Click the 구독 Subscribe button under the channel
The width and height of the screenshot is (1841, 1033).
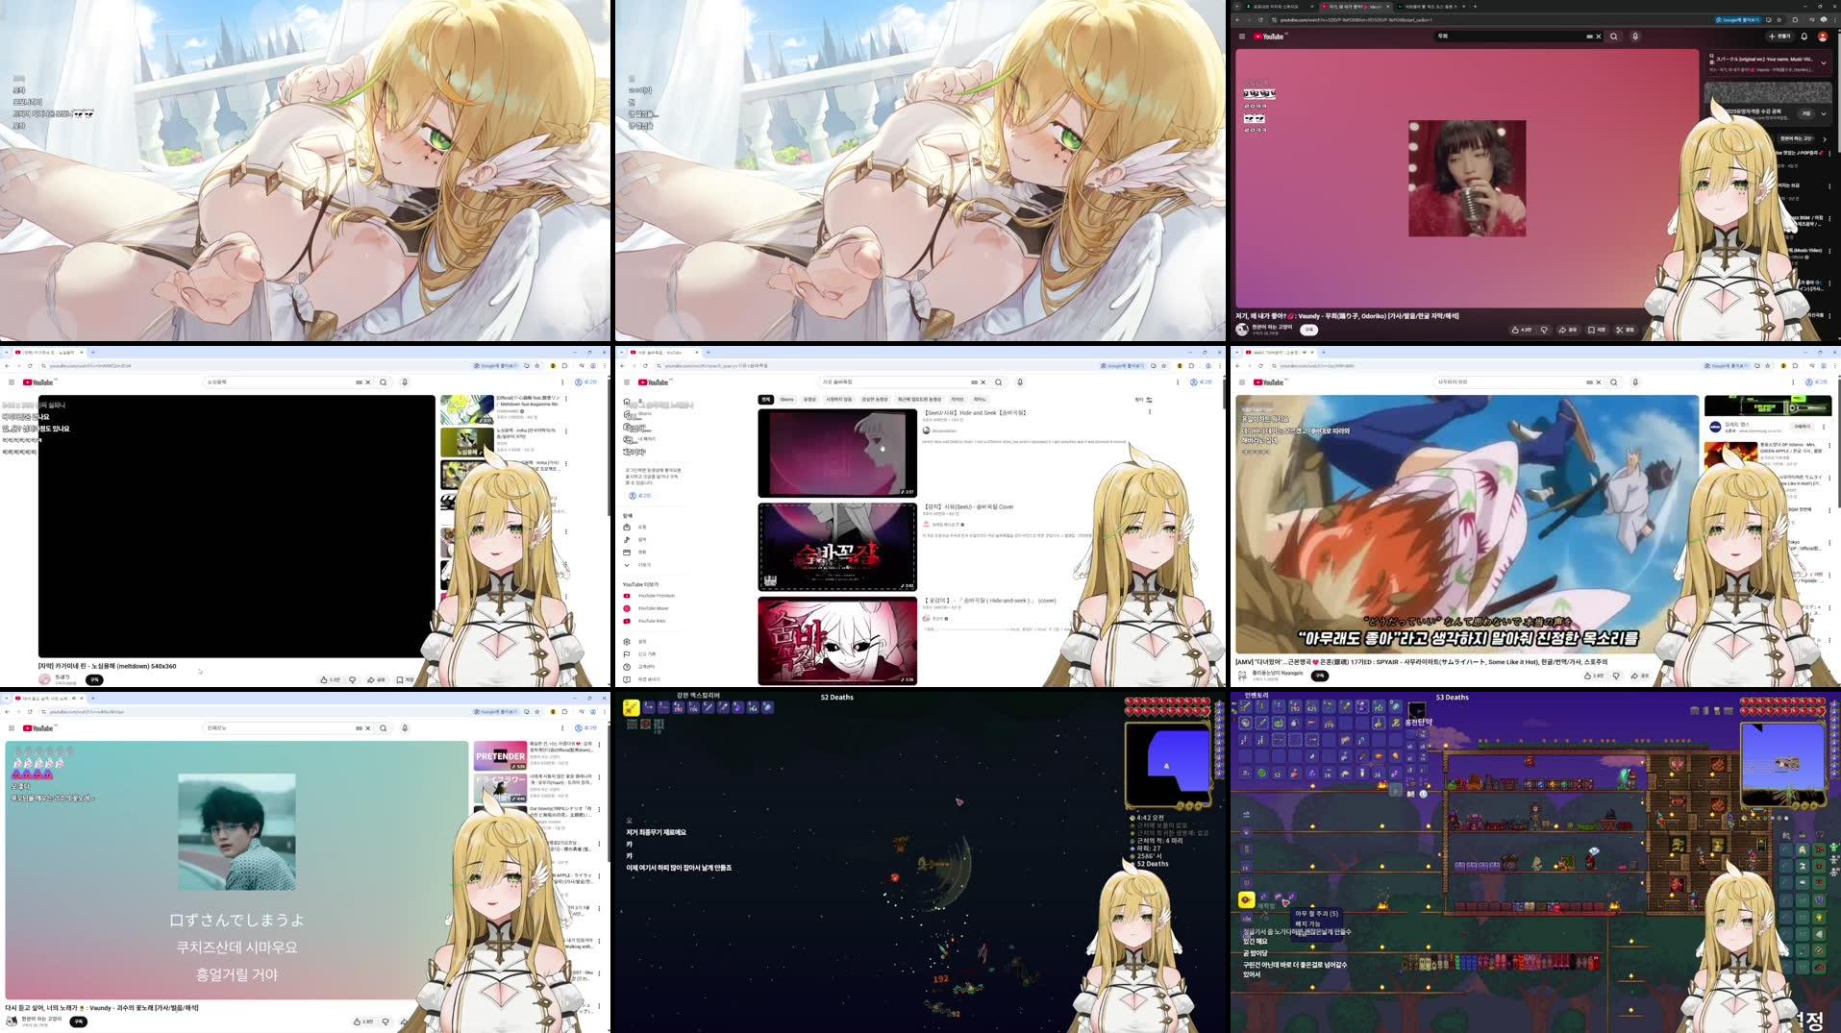[1309, 331]
